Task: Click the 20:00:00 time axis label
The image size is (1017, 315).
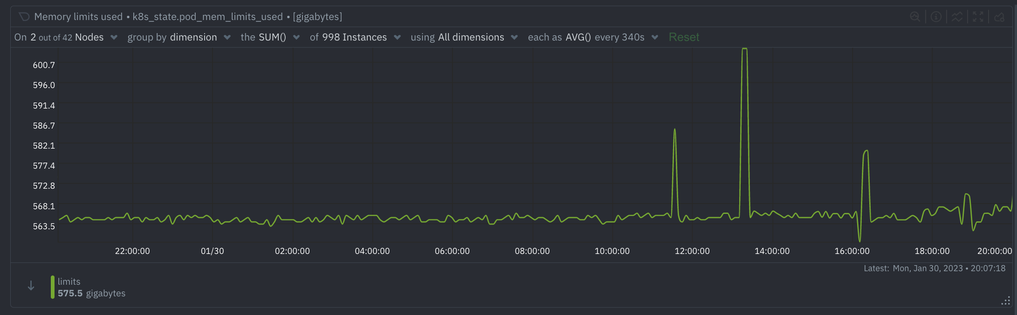Action: coord(995,251)
